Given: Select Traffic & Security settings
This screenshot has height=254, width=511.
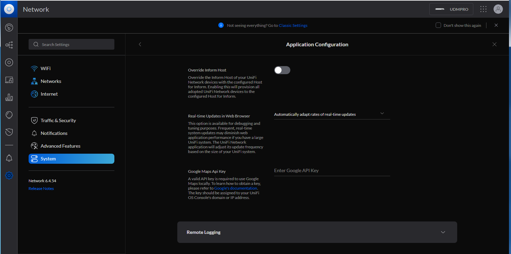Looking at the screenshot, I should tap(58, 120).
